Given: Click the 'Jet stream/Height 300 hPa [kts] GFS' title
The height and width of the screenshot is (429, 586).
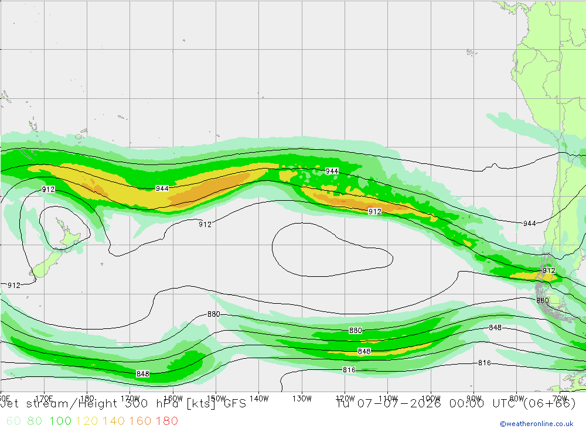Looking at the screenshot, I should click(123, 404).
